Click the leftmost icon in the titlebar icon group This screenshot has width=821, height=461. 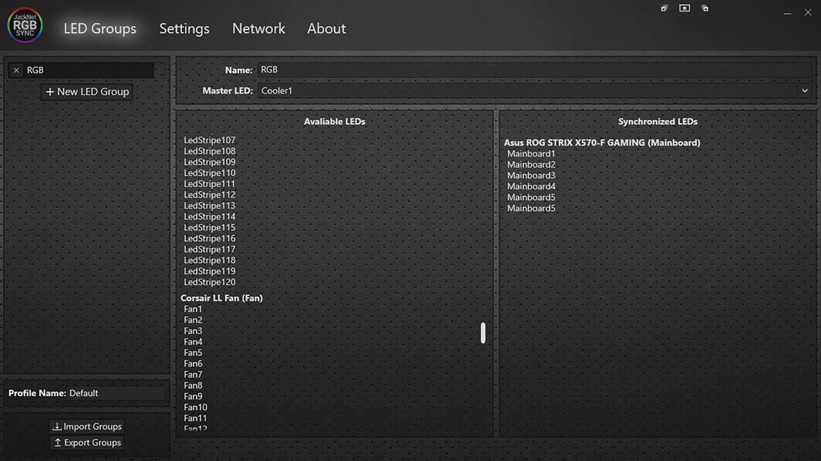(x=663, y=8)
